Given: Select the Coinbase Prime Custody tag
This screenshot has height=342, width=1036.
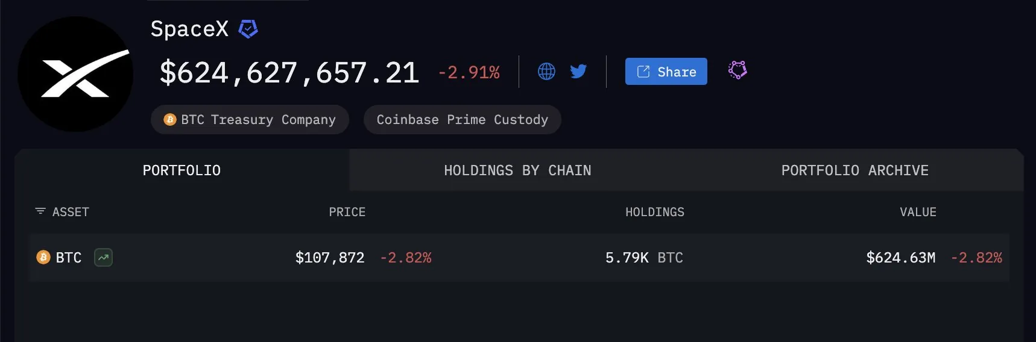Looking at the screenshot, I should (x=462, y=120).
